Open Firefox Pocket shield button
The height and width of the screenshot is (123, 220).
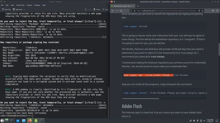[x=213, y=11]
